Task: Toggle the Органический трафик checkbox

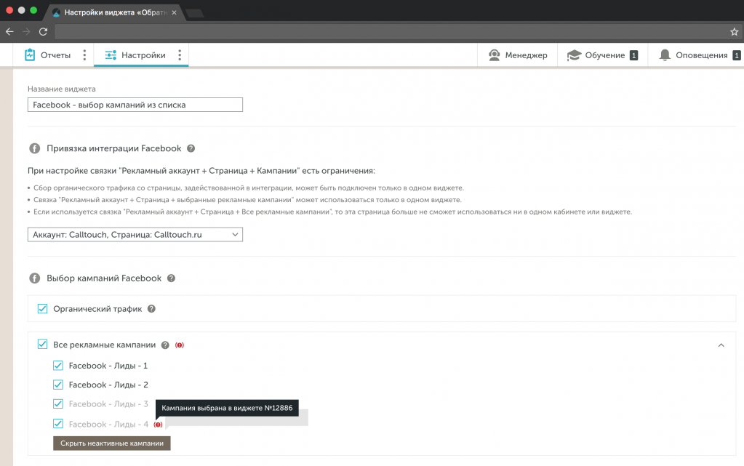Action: [43, 308]
